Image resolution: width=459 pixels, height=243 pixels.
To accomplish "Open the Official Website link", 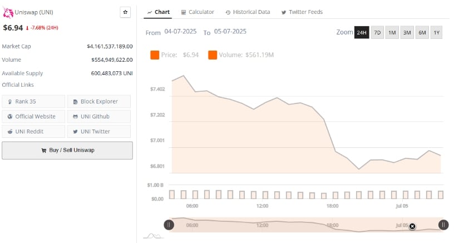I will coord(33,116).
